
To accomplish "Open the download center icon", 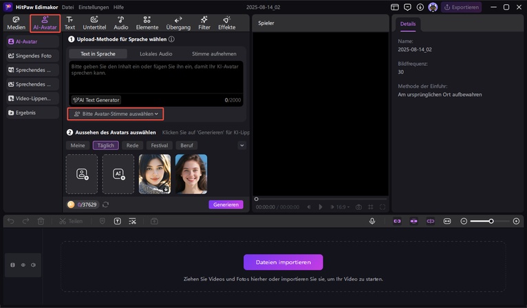I will pyautogui.click(x=420, y=7).
